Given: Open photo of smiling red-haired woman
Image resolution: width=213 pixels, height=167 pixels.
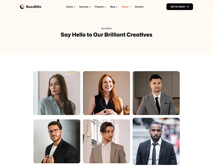Looking at the screenshot, I should [106, 93].
